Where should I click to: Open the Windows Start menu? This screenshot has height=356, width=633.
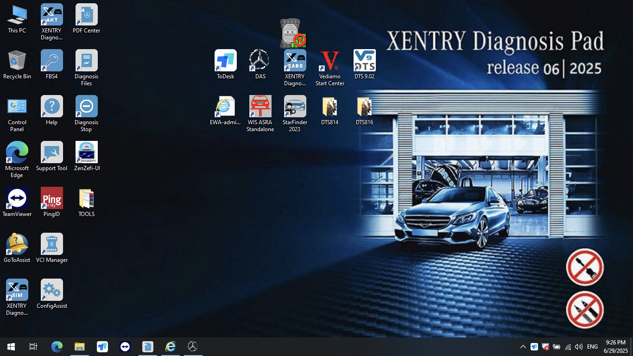click(x=10, y=346)
